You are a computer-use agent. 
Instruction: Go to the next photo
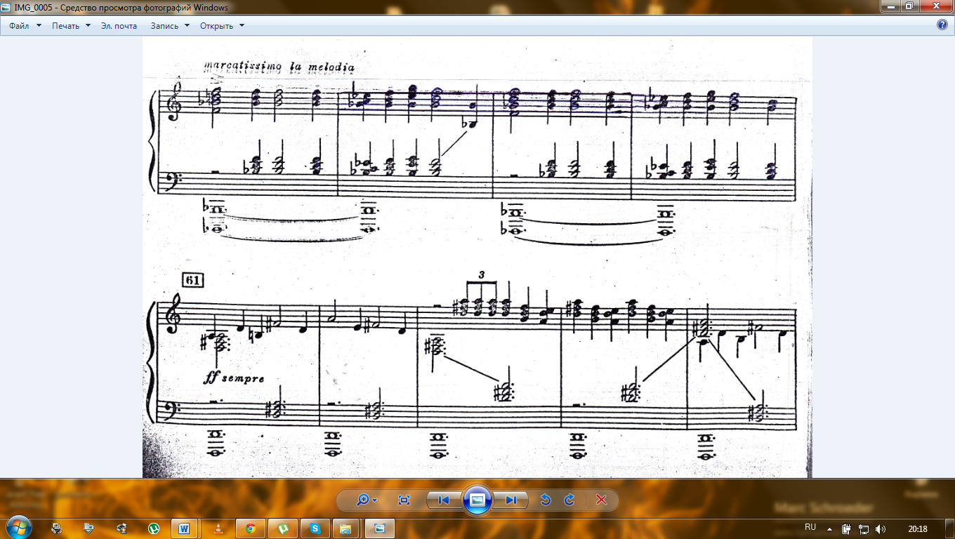[511, 500]
